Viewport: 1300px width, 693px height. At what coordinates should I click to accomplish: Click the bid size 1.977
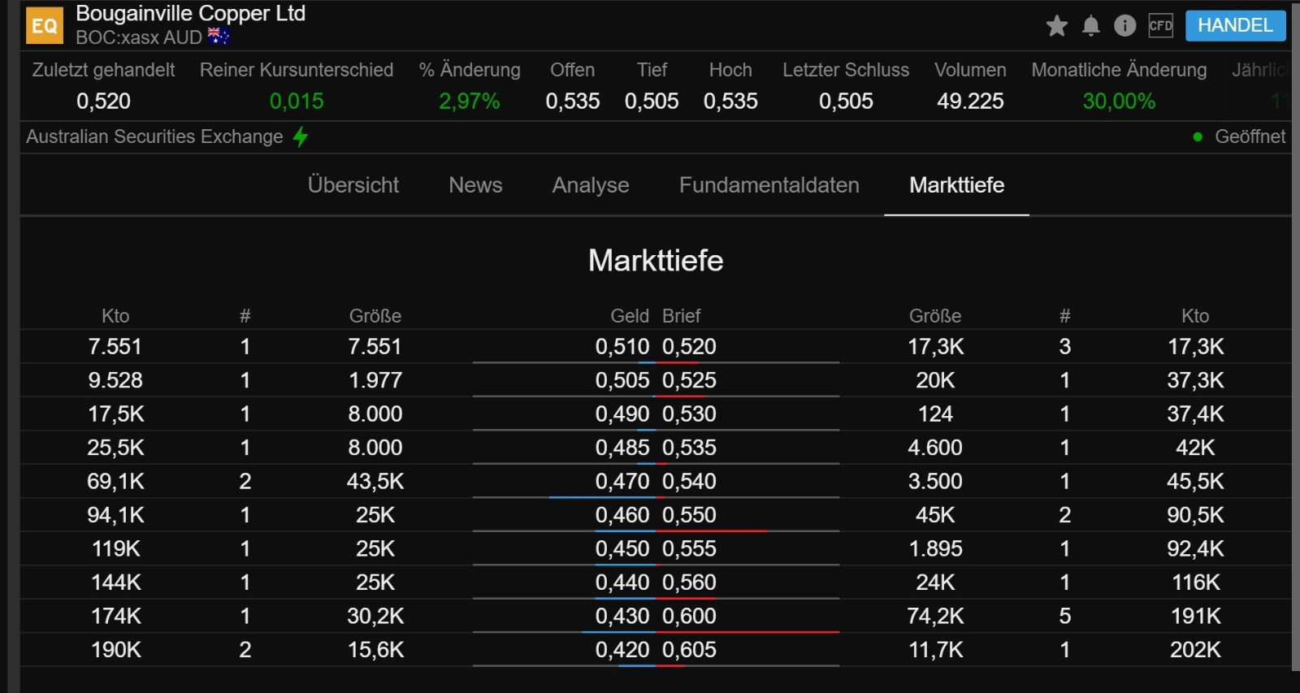(x=375, y=380)
